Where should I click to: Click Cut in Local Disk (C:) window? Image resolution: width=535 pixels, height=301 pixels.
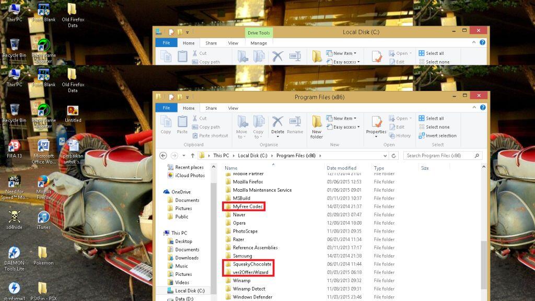199,53
